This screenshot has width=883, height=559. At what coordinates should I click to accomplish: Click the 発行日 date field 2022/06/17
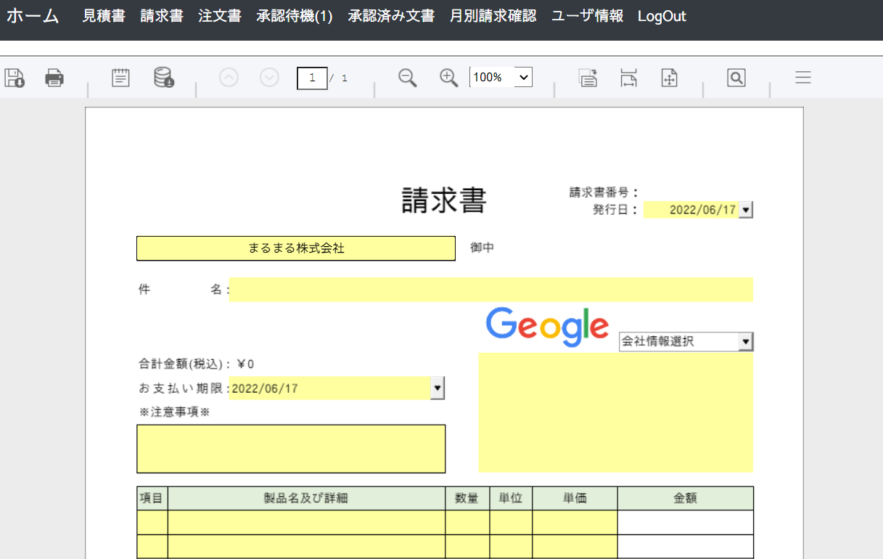691,210
